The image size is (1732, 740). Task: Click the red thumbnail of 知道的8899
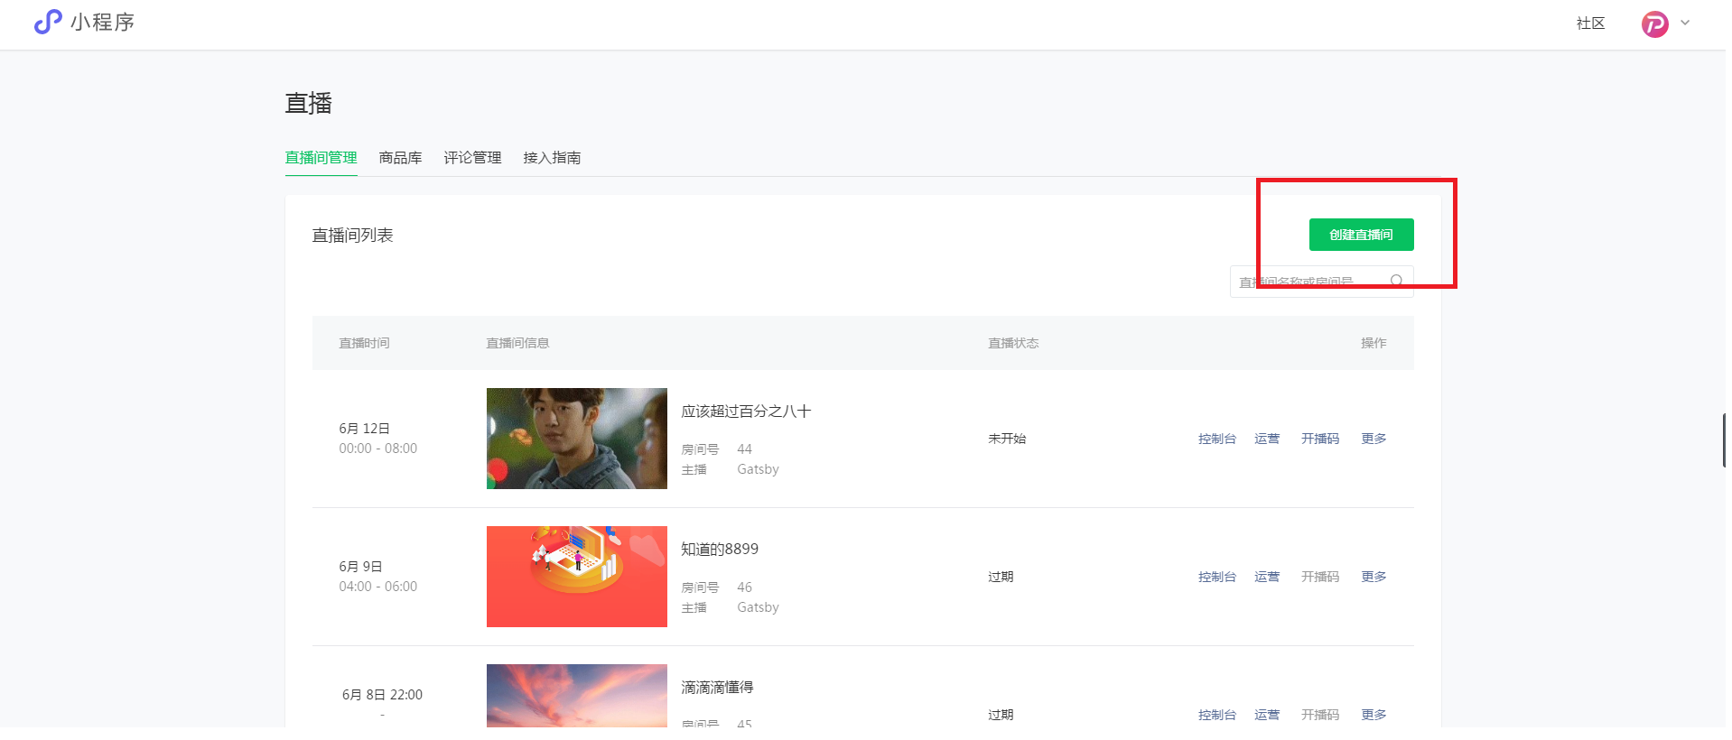pos(576,577)
